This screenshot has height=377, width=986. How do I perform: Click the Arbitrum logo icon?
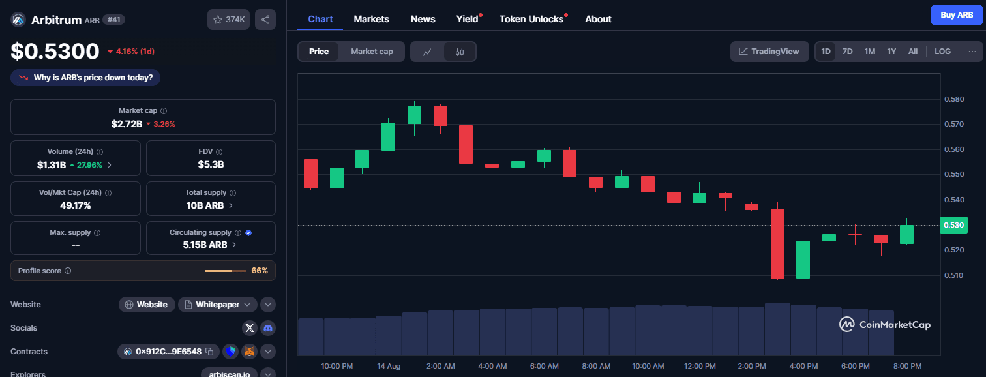tap(18, 20)
